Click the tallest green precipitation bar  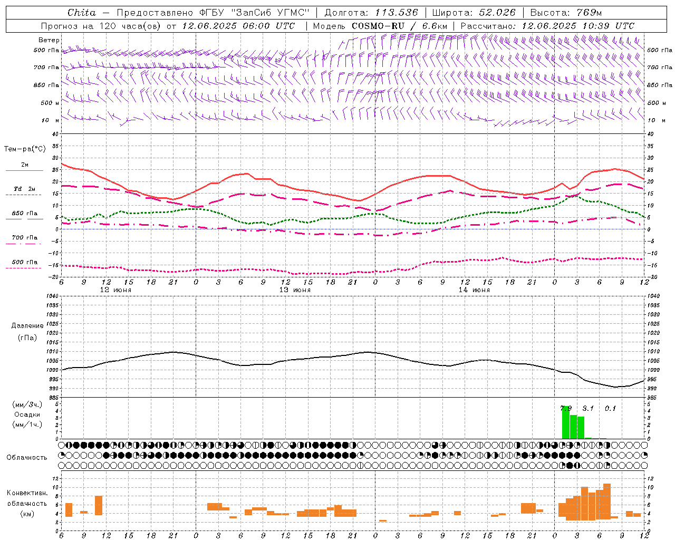click(566, 422)
